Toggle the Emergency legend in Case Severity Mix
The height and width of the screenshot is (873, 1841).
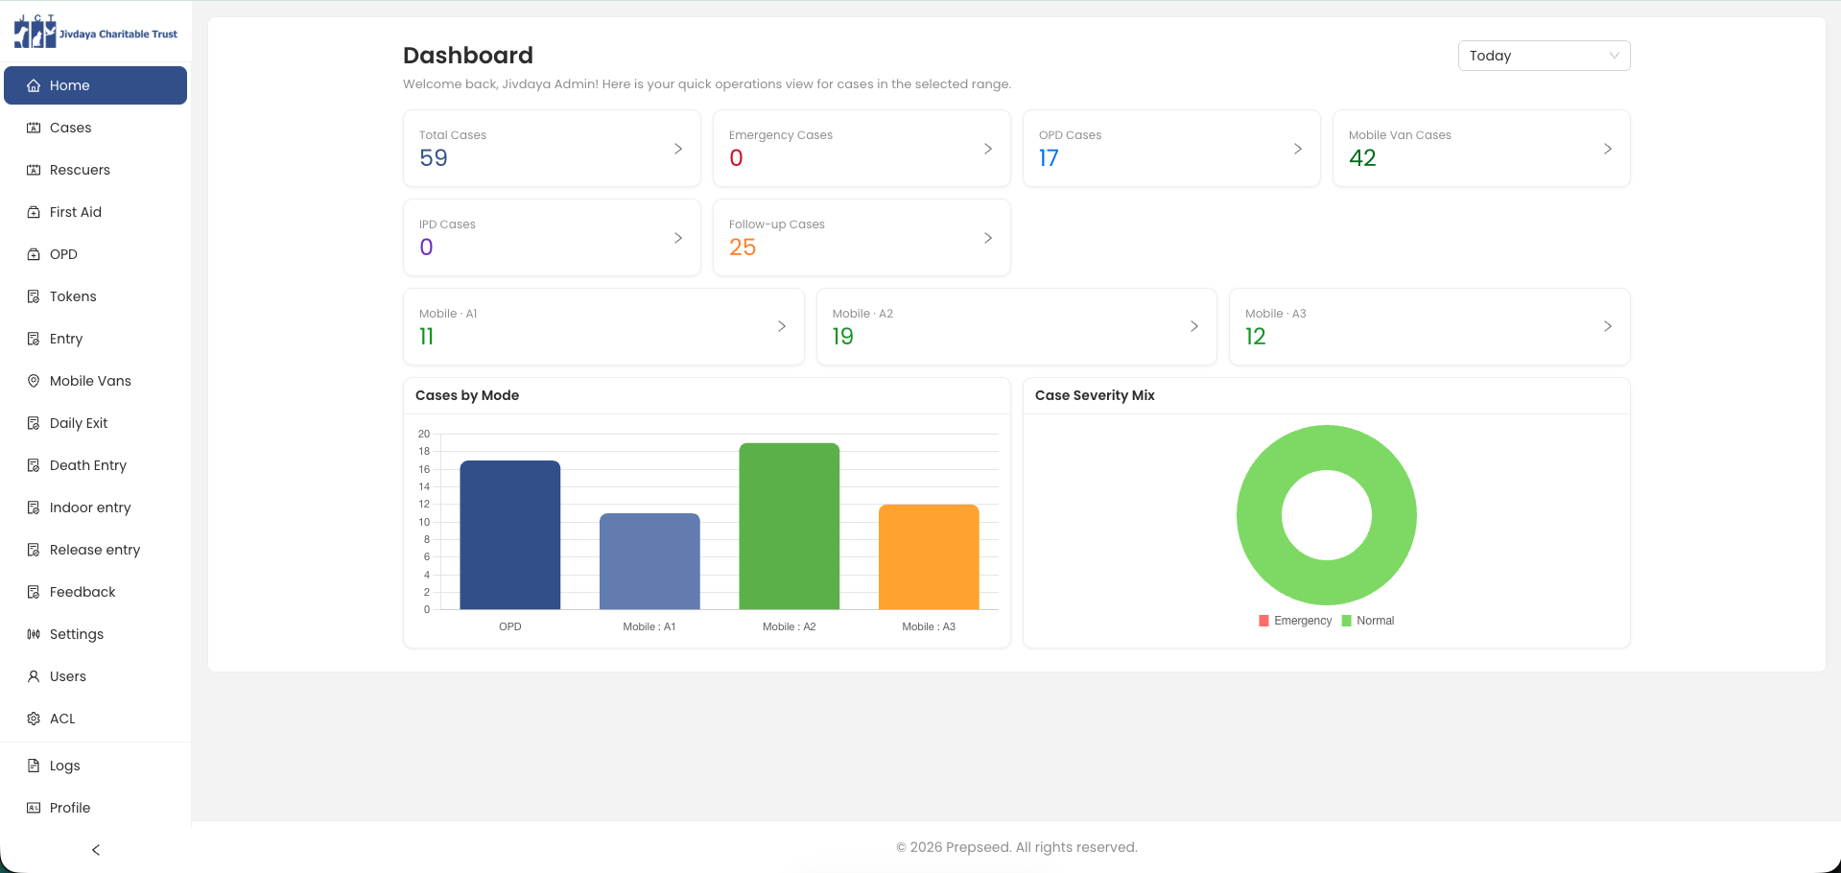[x=1295, y=621]
